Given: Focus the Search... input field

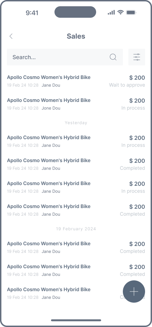Looking at the screenshot, I should 65,57.
